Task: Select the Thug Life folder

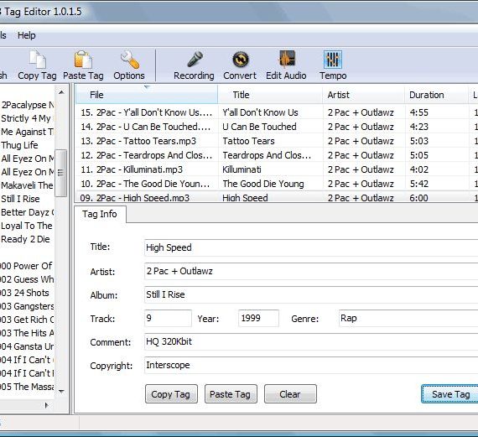Action: [x=19, y=145]
